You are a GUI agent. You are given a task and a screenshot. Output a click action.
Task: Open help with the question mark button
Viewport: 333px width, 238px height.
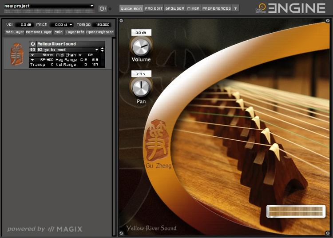point(235,8)
